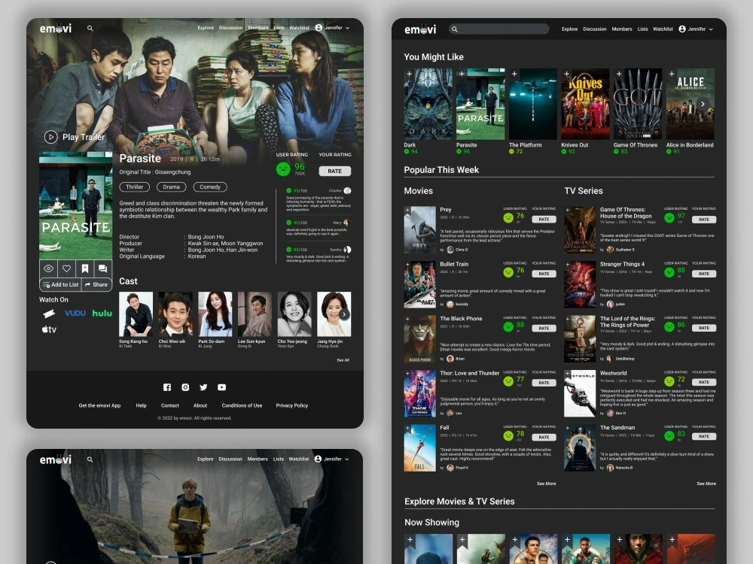This screenshot has width=753, height=564.
Task: Click the search icon in the Parasite page header
Action: pyautogui.click(x=90, y=29)
